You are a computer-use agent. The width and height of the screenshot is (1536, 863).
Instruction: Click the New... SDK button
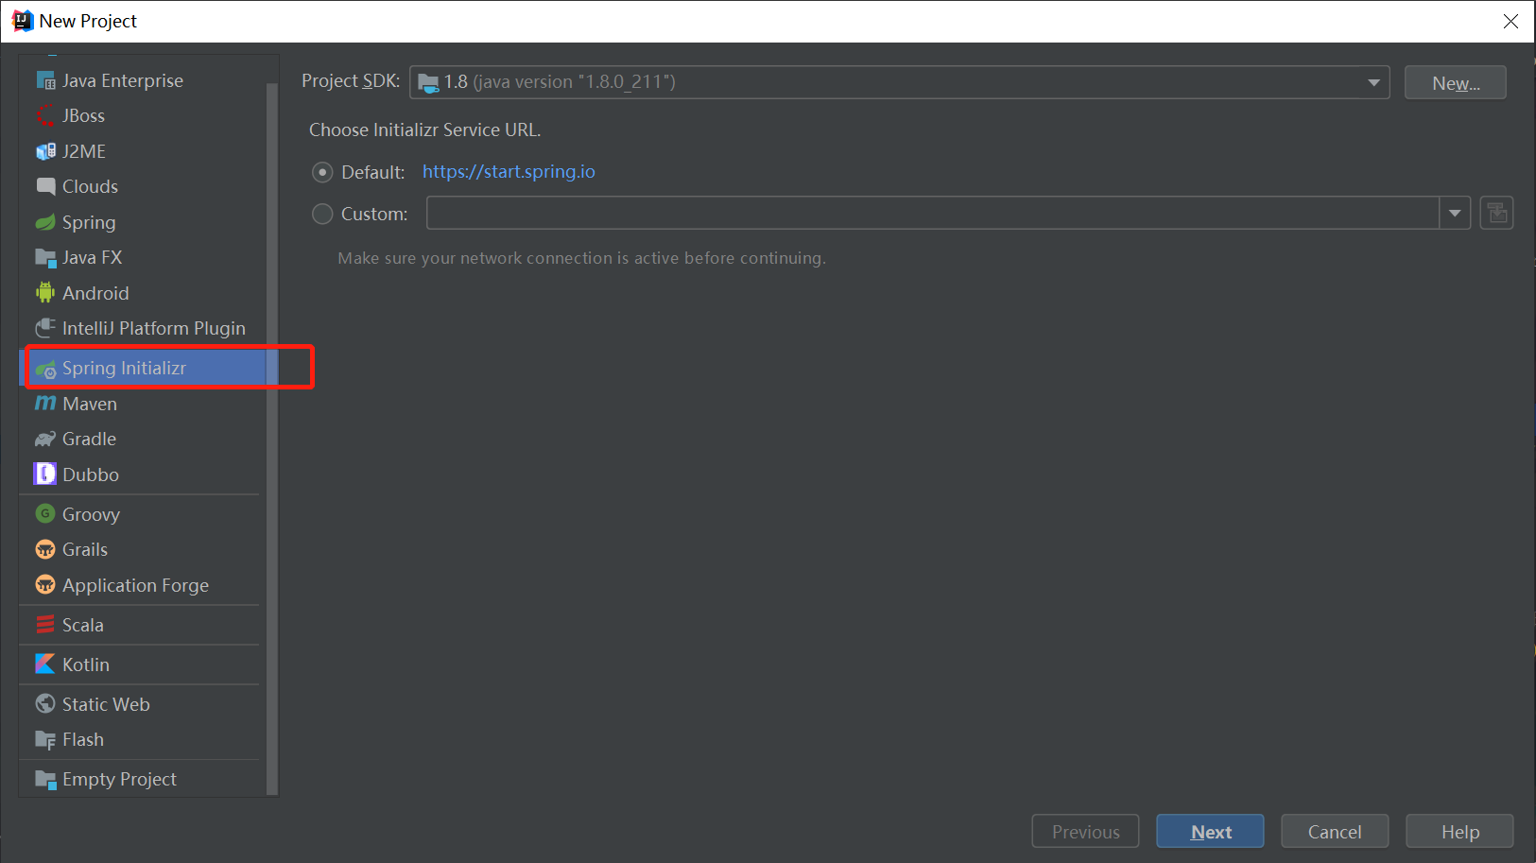(x=1455, y=83)
